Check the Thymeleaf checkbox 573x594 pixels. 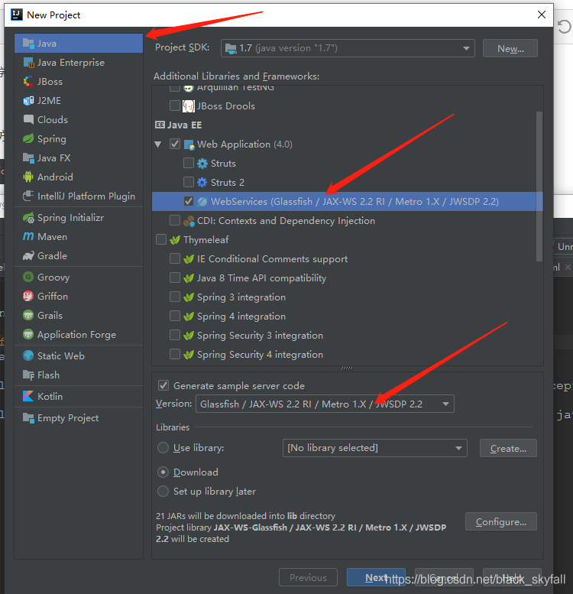(x=161, y=239)
